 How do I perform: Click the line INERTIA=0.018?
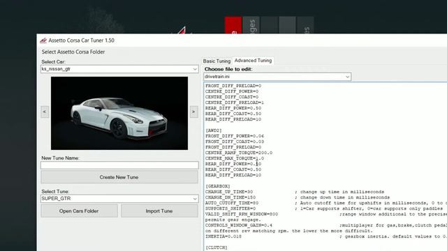point(223,236)
